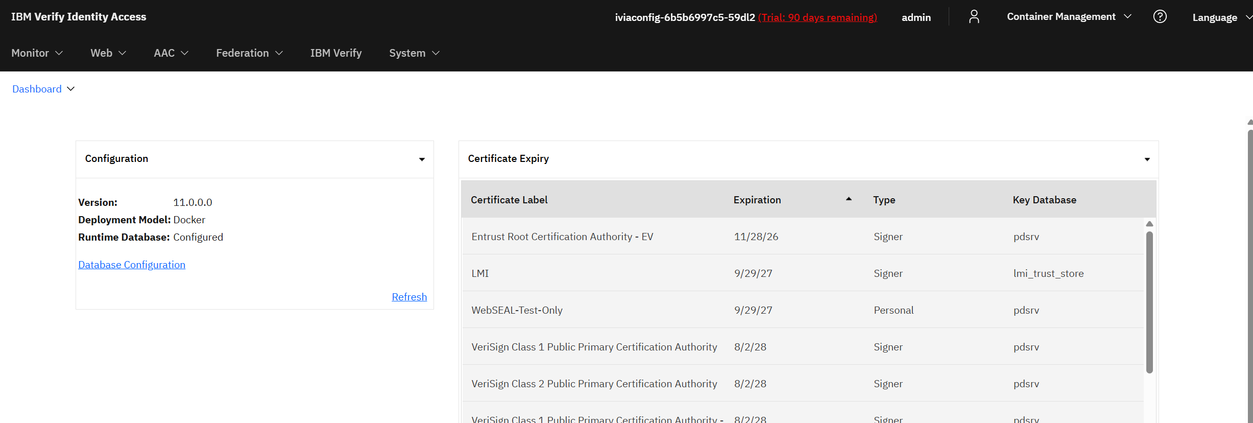Image resolution: width=1253 pixels, height=423 pixels.
Task: Open the AAC menu
Action: tap(171, 53)
